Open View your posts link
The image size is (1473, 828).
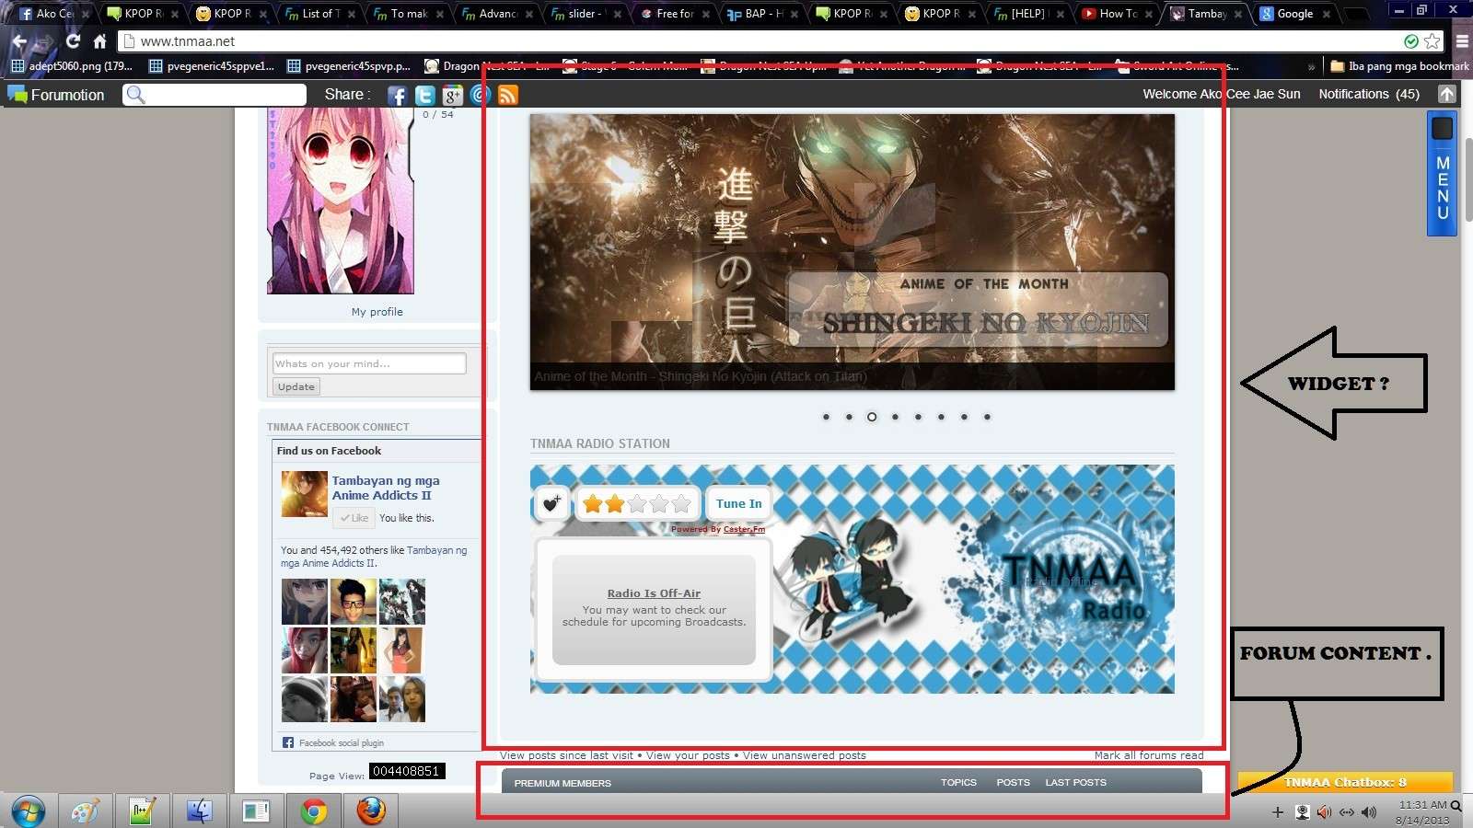point(688,755)
